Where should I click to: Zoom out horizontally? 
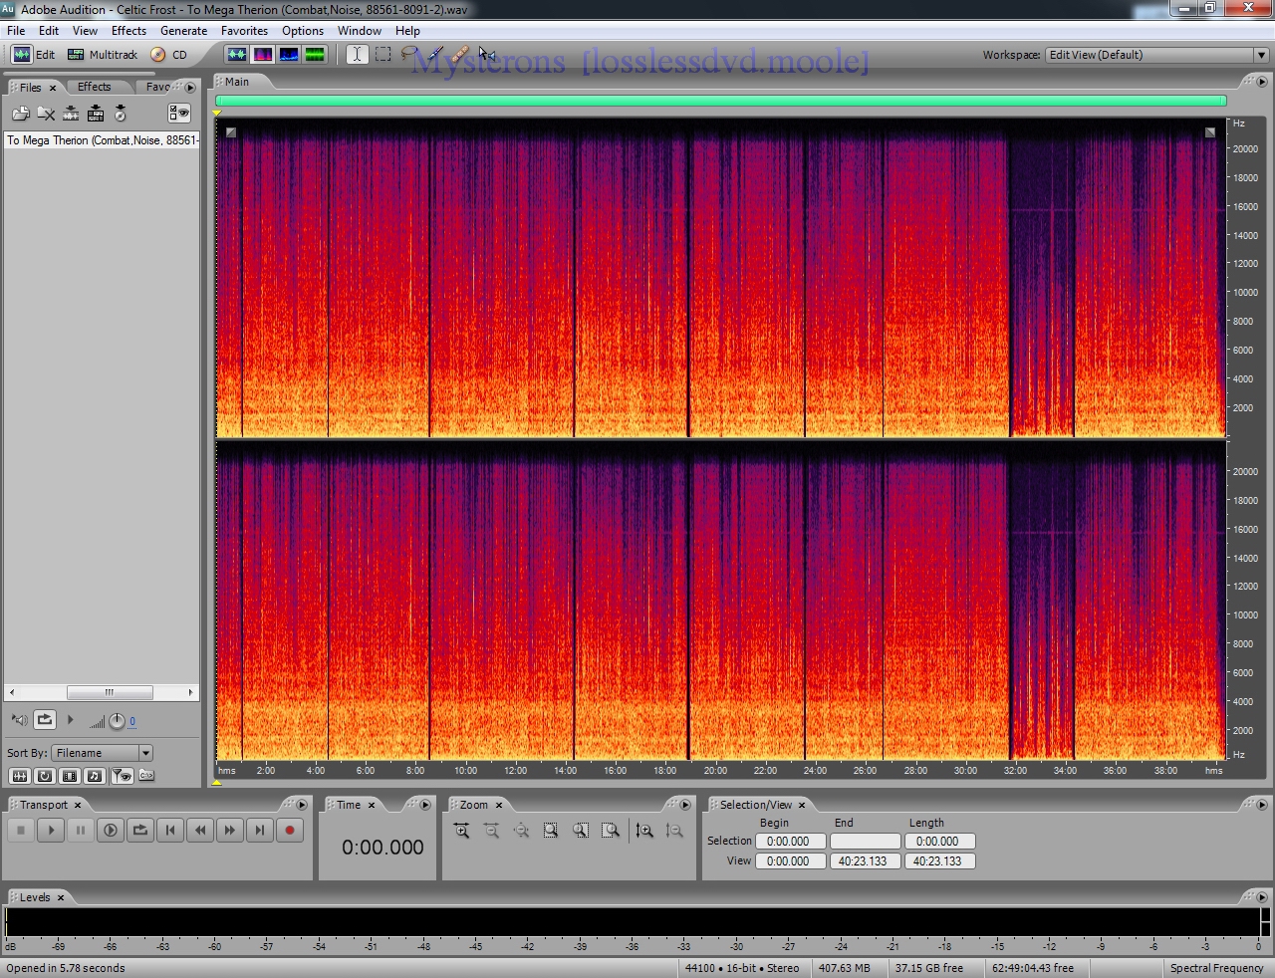(492, 830)
